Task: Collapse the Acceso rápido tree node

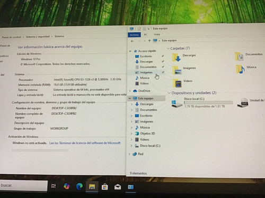Action: coord(130,51)
